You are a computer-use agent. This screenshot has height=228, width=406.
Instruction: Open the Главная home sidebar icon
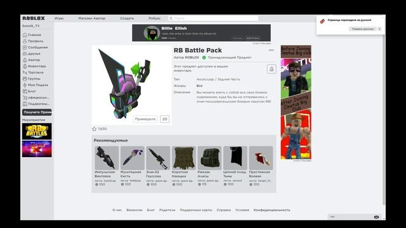pyautogui.click(x=25, y=35)
